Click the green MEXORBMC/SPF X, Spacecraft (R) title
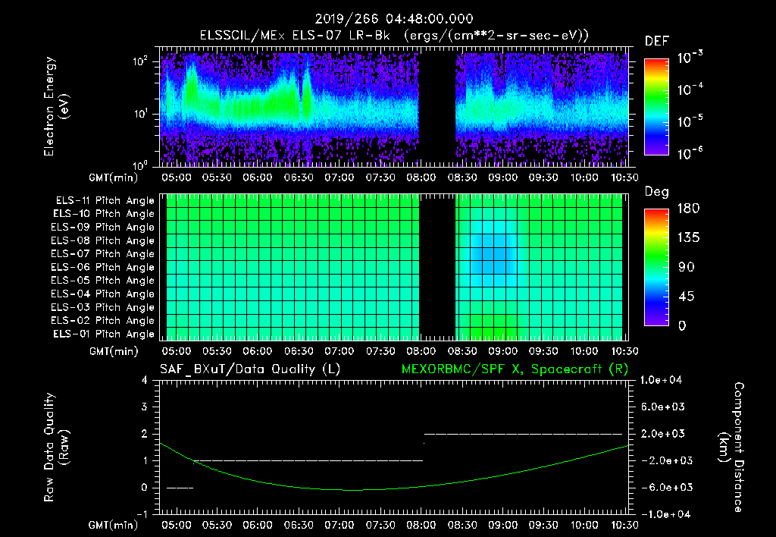The height and width of the screenshot is (537, 776). click(515, 369)
